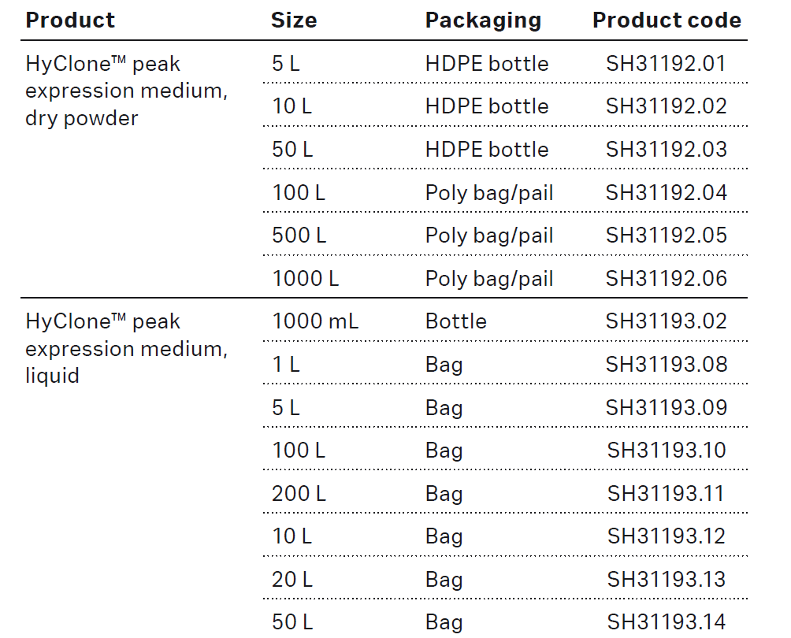Click the Product column header
791x638 pixels.
point(70,20)
